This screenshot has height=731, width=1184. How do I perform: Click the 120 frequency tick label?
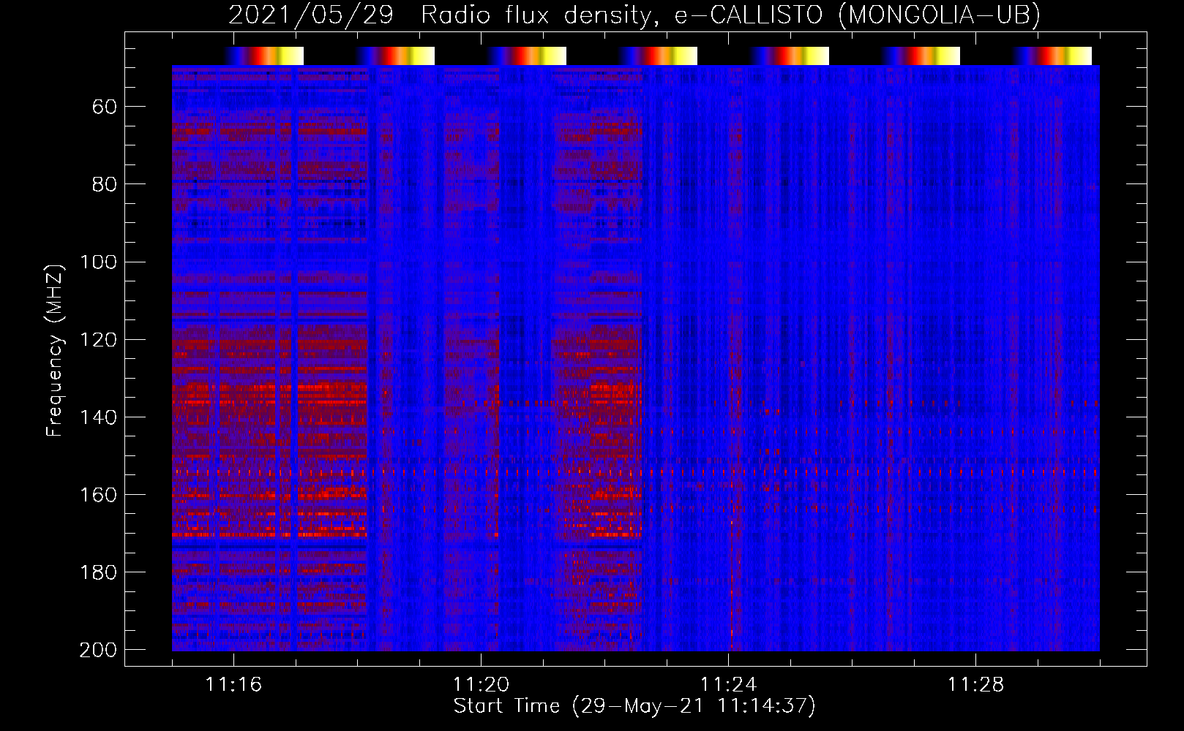coord(98,339)
